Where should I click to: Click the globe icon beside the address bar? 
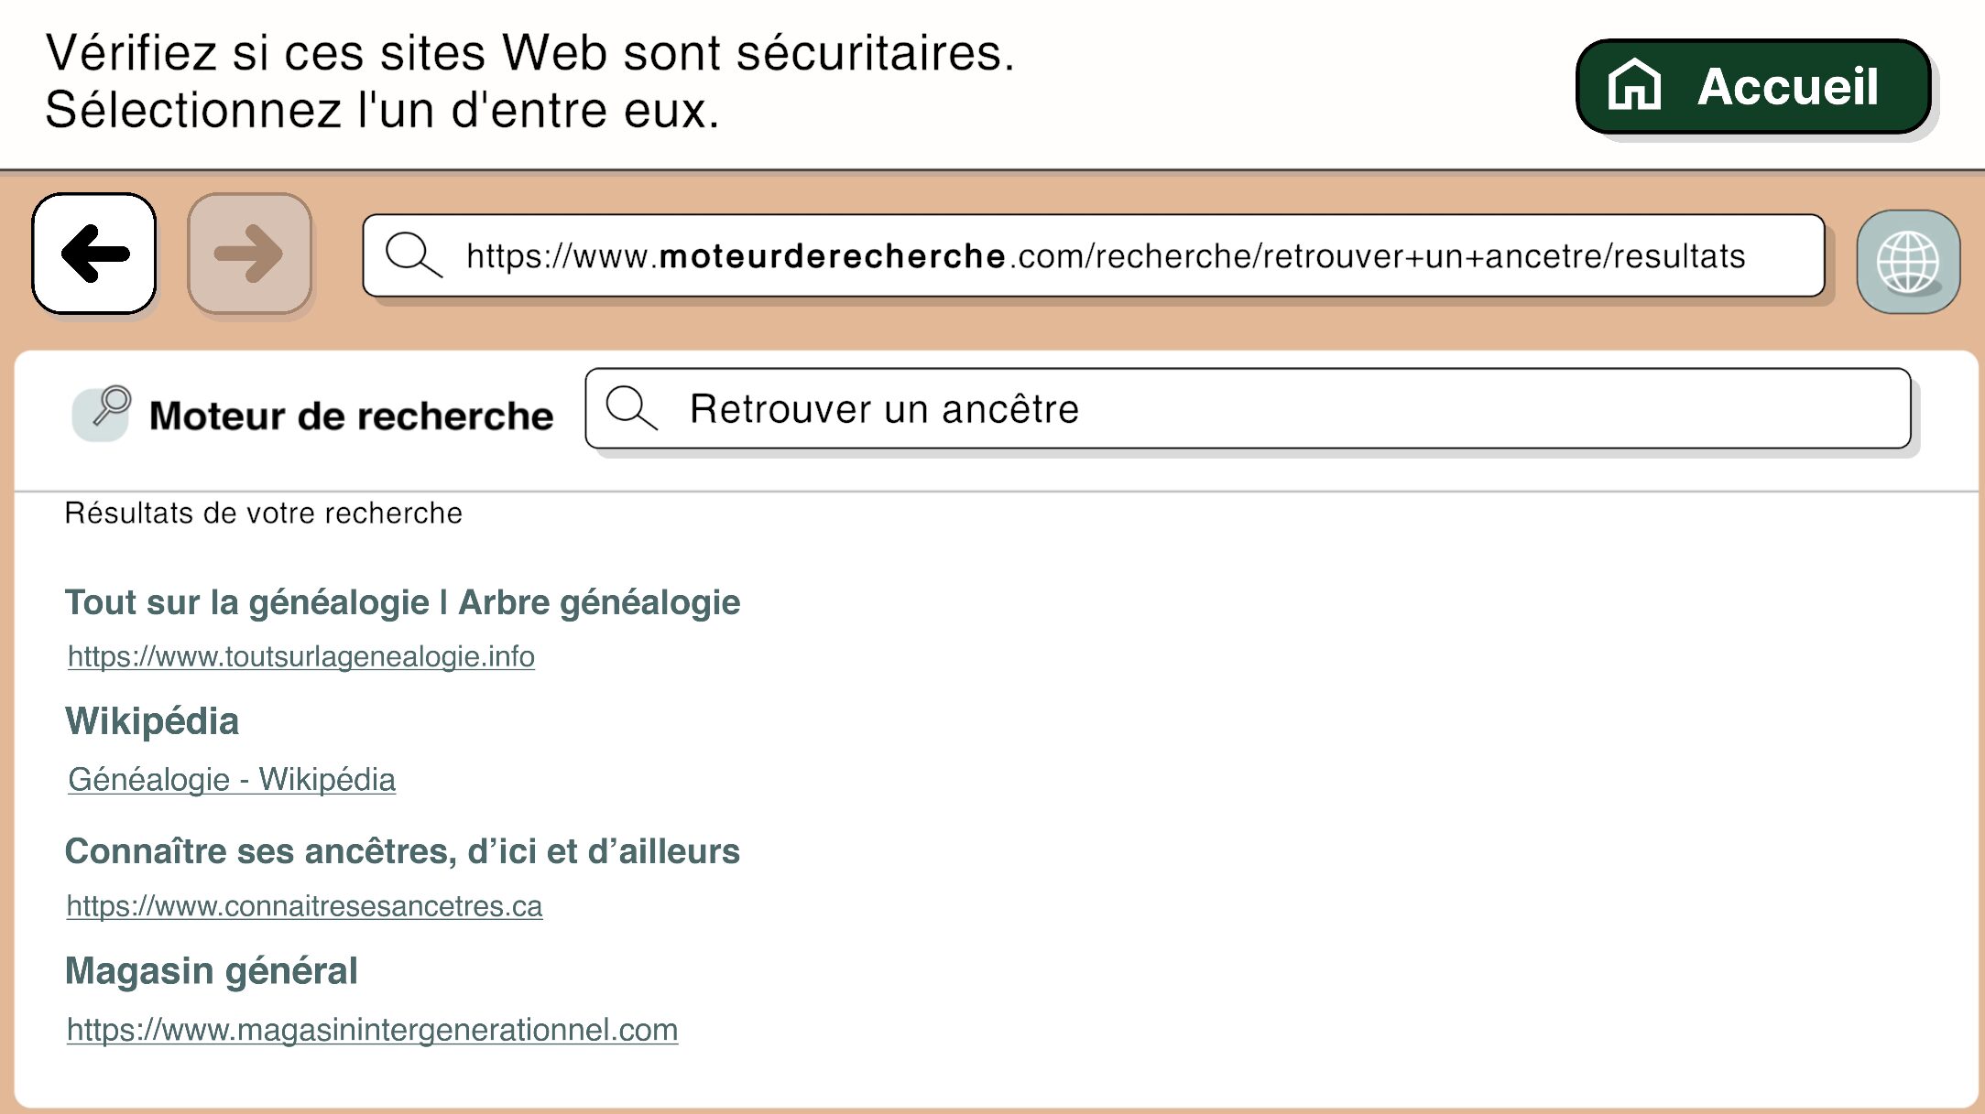(x=1908, y=262)
